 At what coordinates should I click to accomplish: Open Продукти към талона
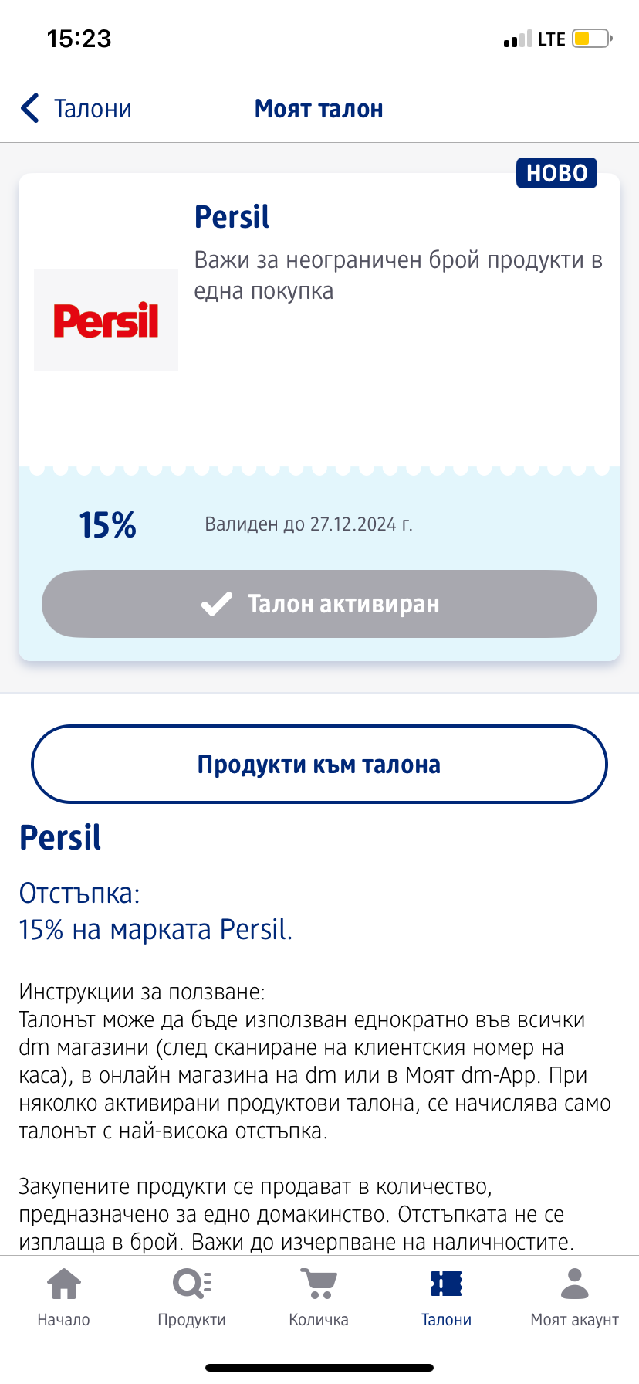pos(319,765)
